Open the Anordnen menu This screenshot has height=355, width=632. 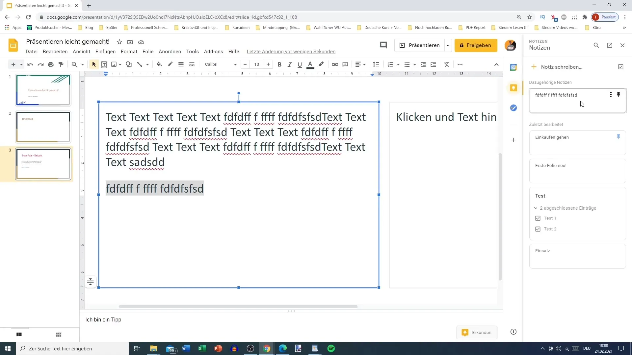[x=170, y=52]
